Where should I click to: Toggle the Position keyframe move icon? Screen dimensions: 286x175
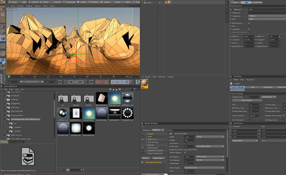(113, 82)
